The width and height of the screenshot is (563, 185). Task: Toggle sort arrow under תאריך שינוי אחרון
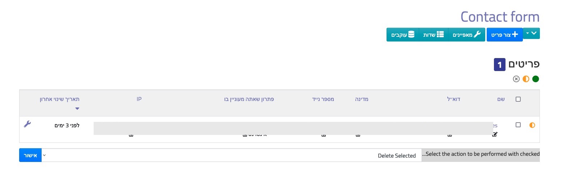coord(77,108)
